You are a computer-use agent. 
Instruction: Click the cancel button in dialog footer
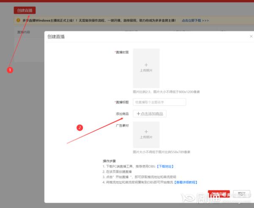coord(242,194)
